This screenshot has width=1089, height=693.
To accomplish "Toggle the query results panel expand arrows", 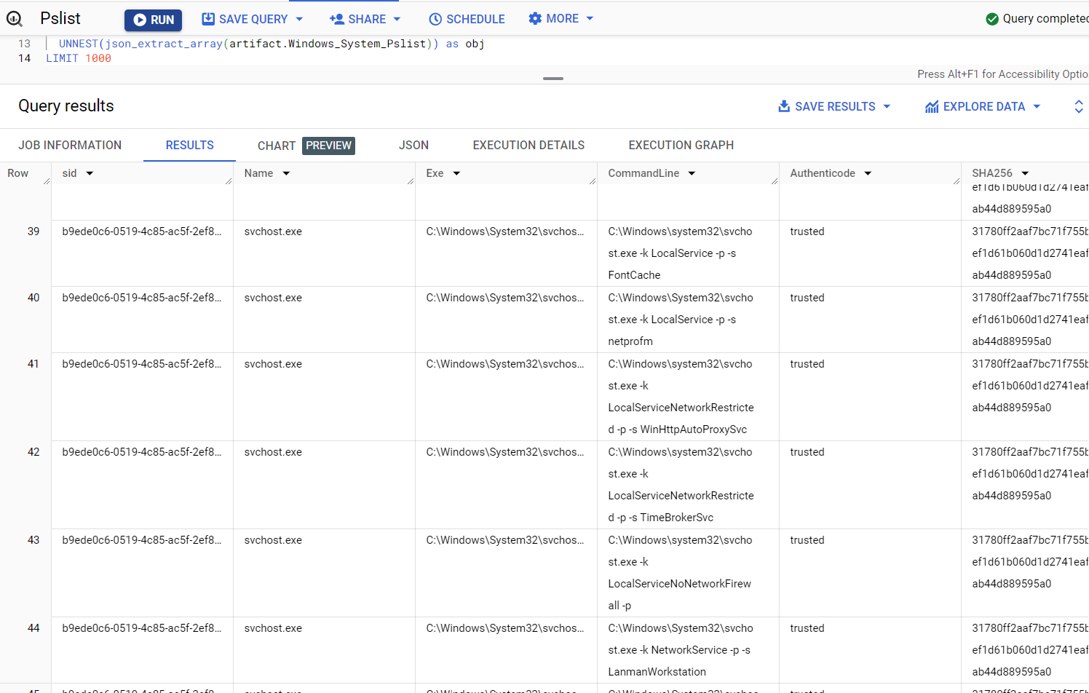I will click(1078, 106).
